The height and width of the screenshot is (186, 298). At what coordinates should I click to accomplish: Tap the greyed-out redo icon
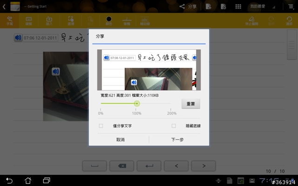click(271, 20)
